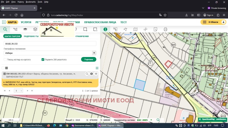Open the УСЛУГИ menu item

pos(26,22)
